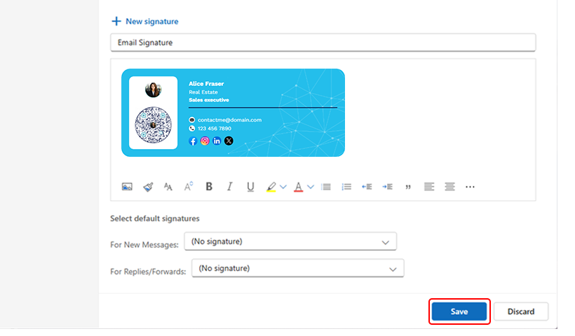Decrease the indent
The width and height of the screenshot is (575, 336).
(367, 187)
